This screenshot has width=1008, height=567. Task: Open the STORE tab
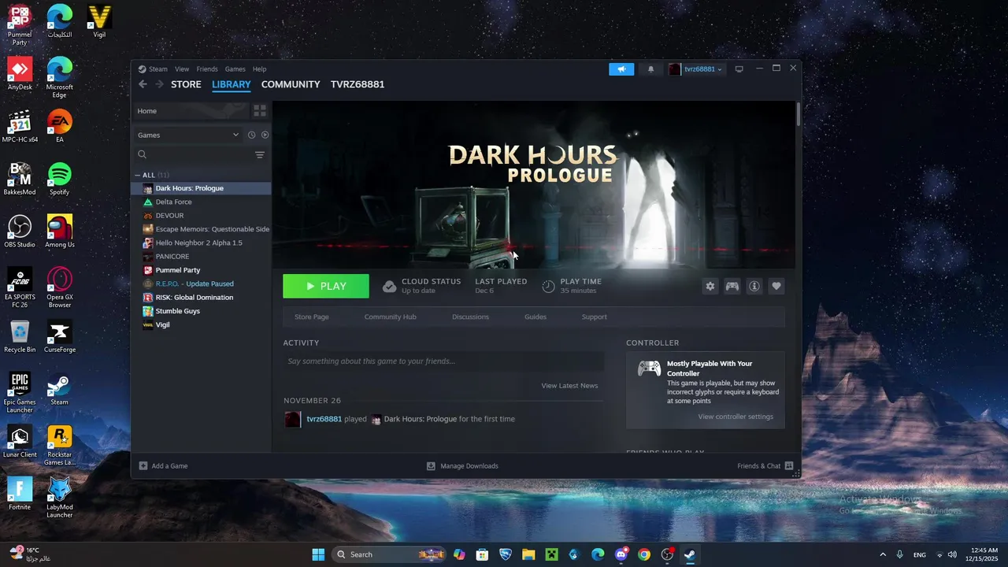pyautogui.click(x=186, y=84)
